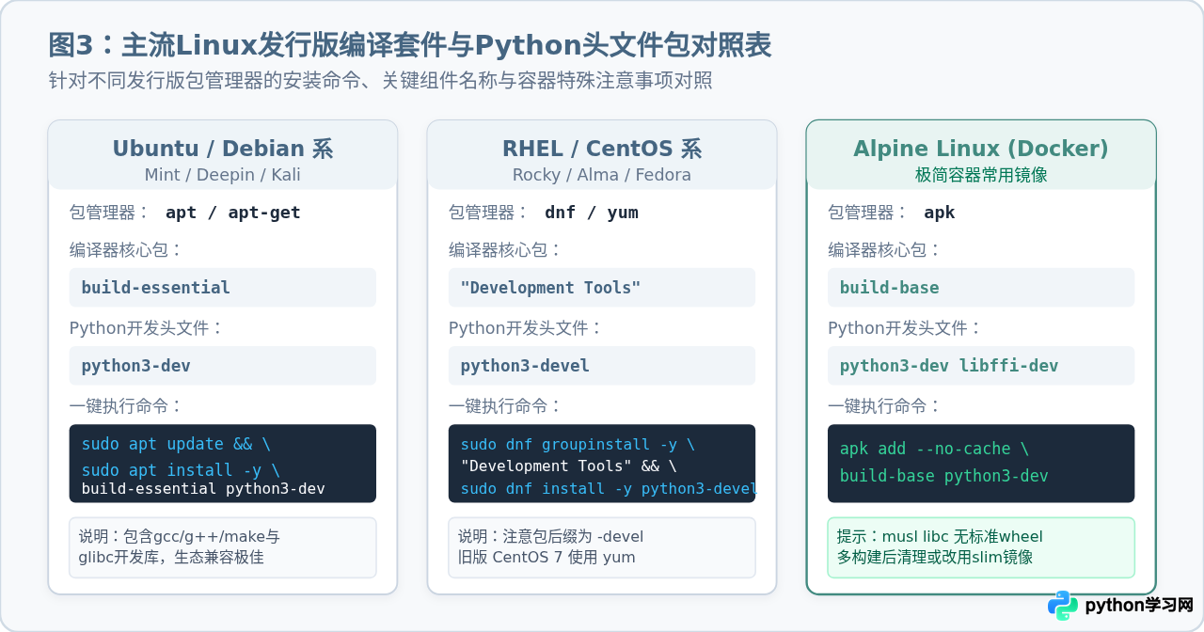Click the Rocky / Alma / Fedora subtitle
Viewport: 1204px width, 632px height.
[x=602, y=175]
